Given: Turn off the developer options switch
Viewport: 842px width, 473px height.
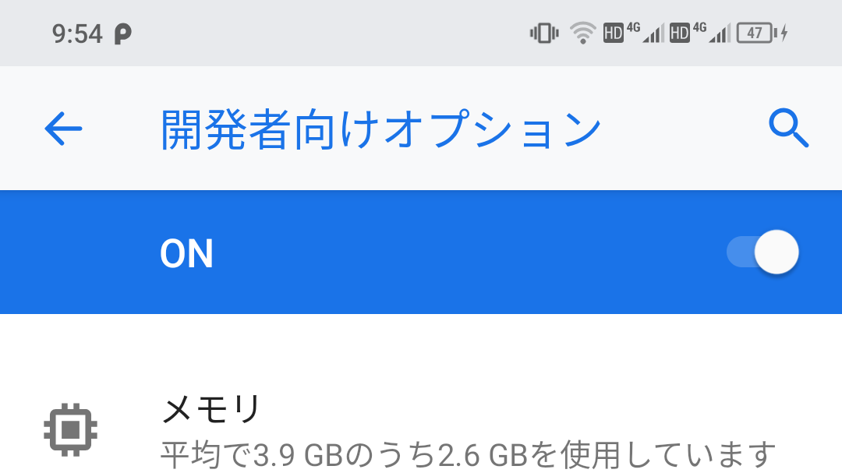Looking at the screenshot, I should coord(762,252).
